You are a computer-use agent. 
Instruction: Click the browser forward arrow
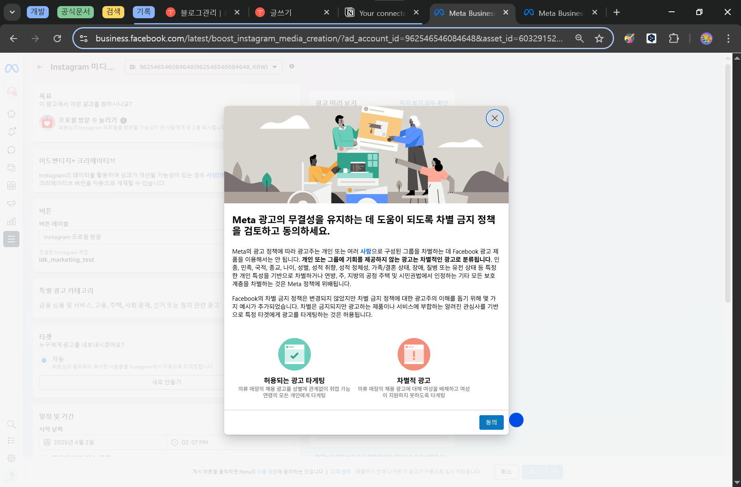pos(35,39)
